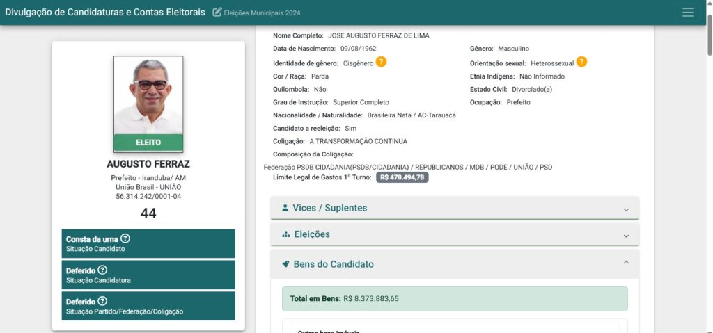Click Quilombola value Não
This screenshot has width=713, height=333.
320,90
